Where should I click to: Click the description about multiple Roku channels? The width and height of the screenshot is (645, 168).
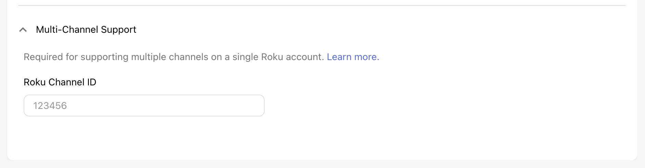pyautogui.click(x=174, y=57)
